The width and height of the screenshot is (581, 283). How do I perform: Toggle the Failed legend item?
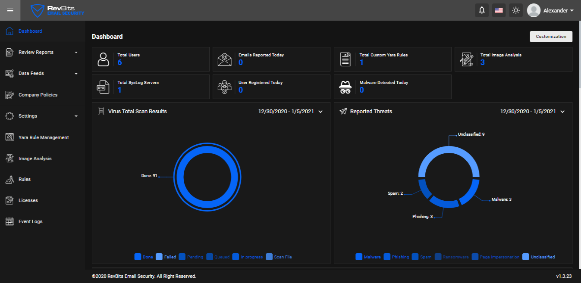166,257
